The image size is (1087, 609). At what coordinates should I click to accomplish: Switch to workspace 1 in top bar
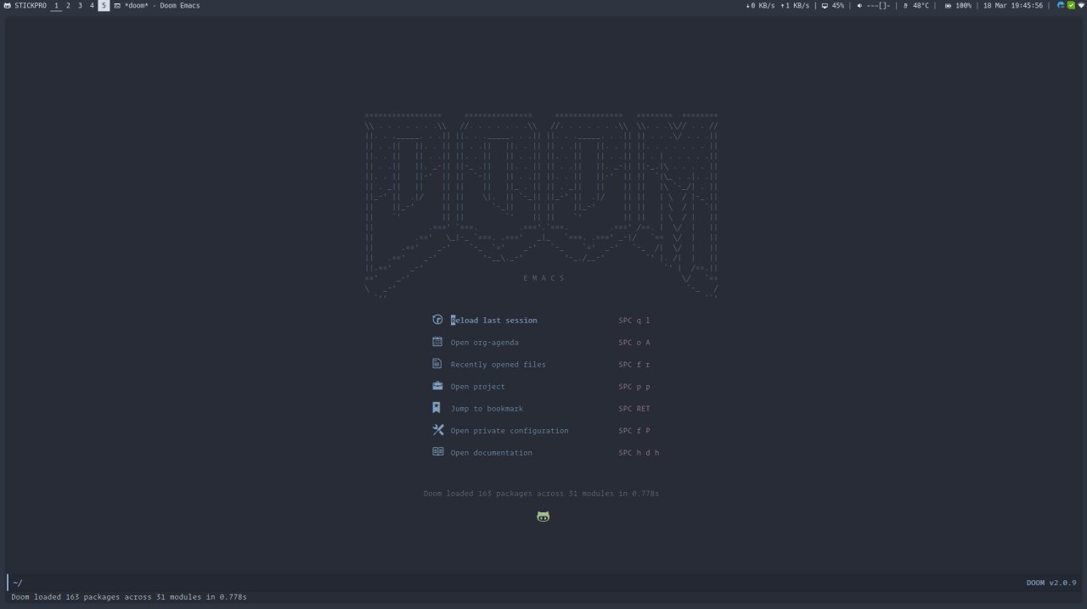click(x=56, y=5)
